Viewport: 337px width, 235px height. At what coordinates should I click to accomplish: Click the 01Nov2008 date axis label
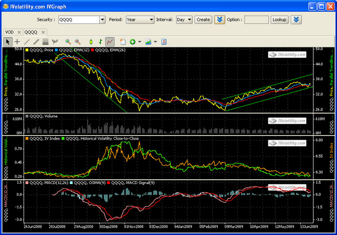point(133,226)
